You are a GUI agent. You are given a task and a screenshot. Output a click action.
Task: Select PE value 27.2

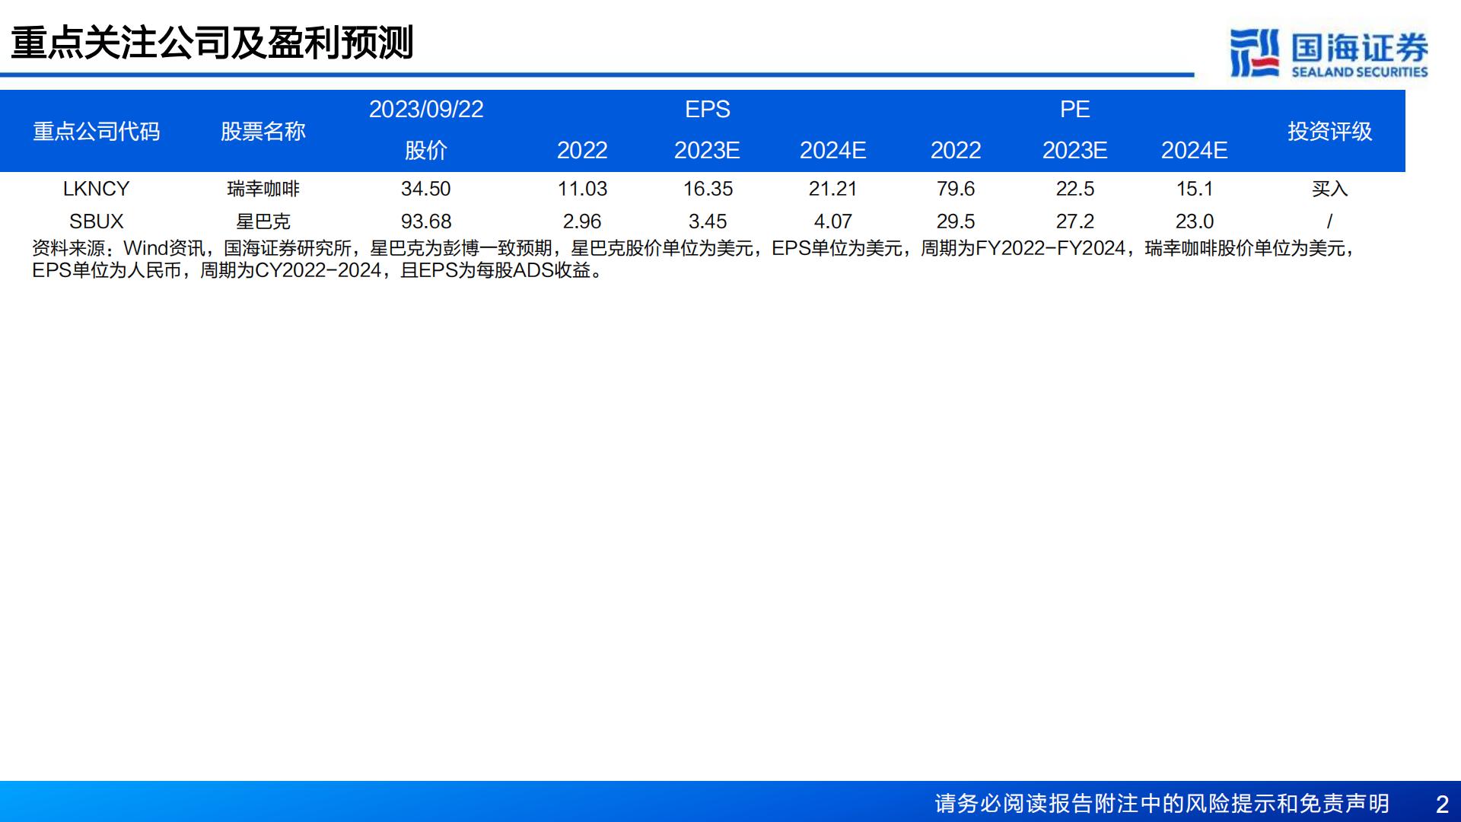[1075, 221]
